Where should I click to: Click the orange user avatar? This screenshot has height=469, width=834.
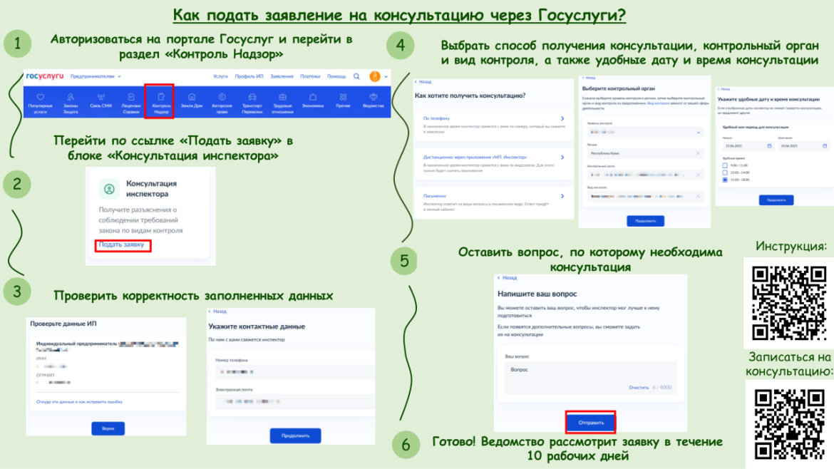[x=375, y=76]
